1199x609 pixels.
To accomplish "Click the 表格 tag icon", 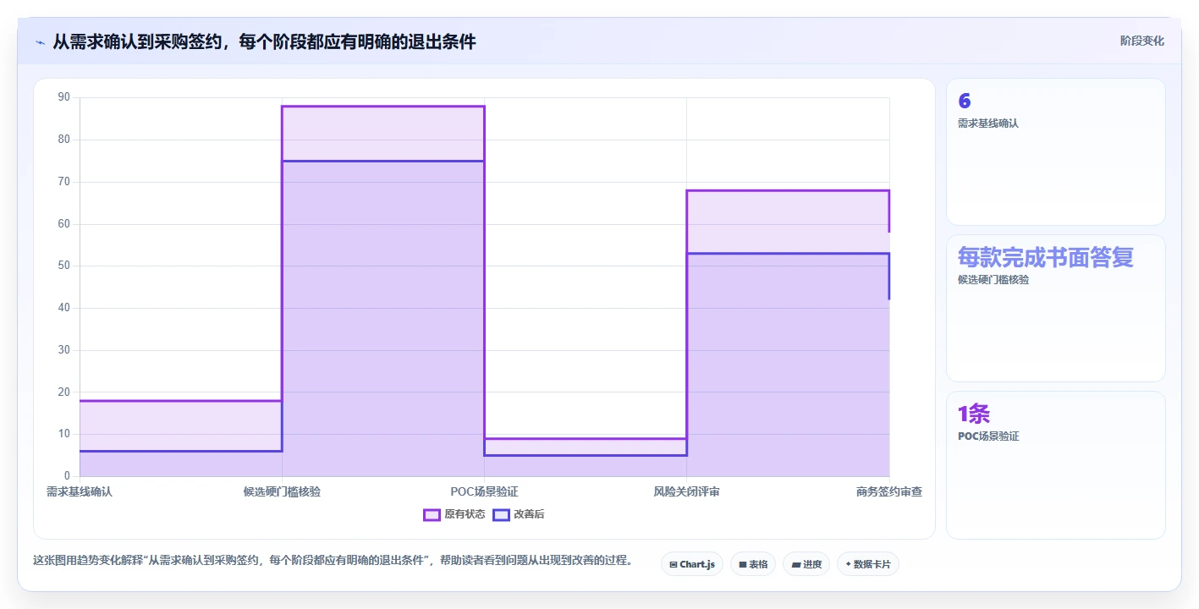I will point(742,564).
